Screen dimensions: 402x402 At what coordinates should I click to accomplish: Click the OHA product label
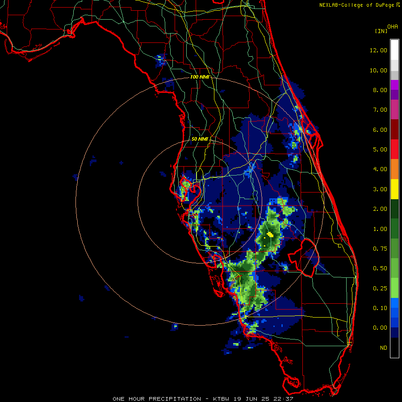tap(393, 26)
